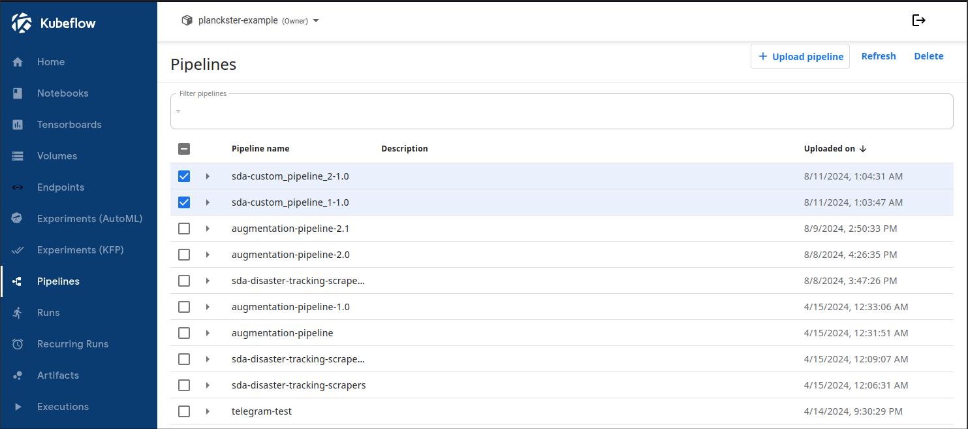Image resolution: width=968 pixels, height=429 pixels.
Task: Focus the Filter pipelines input field
Action: [x=562, y=112]
